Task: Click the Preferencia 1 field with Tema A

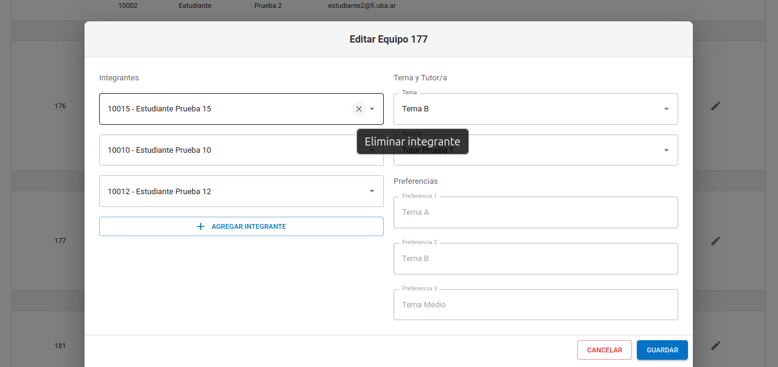Action: [535, 212]
